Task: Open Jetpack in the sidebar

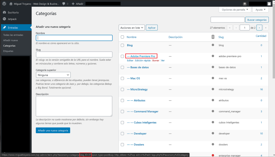Action: [x=12, y=19]
